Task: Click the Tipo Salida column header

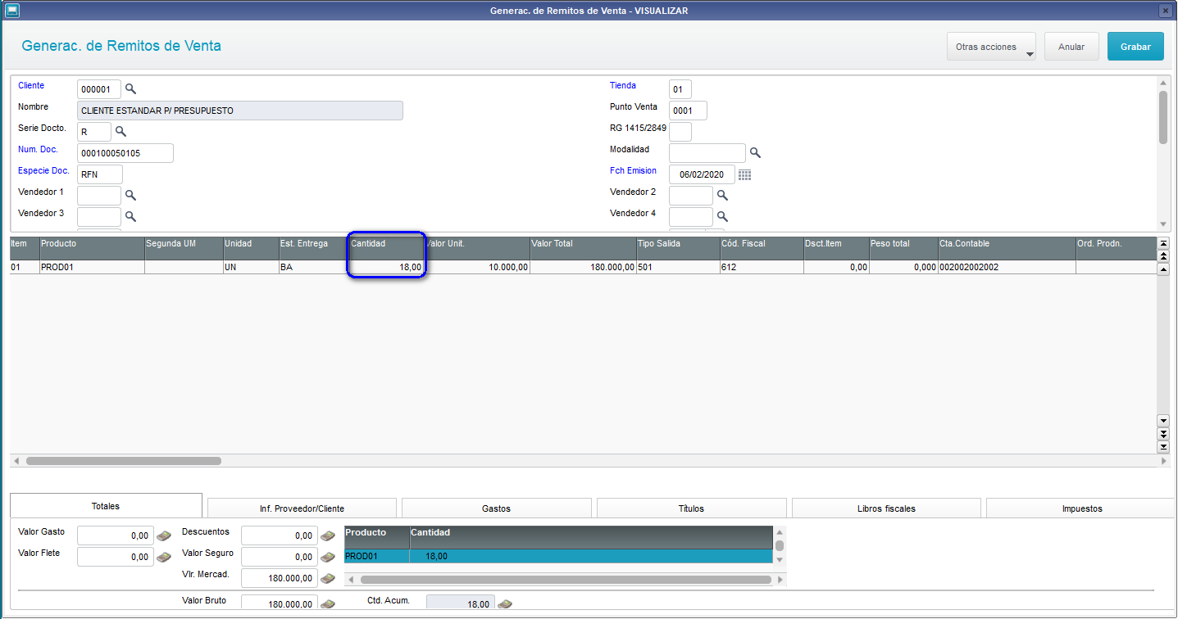Action: pos(678,249)
